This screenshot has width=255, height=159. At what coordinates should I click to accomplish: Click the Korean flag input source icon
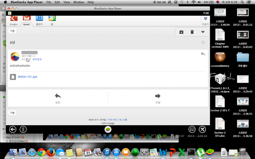(217, 2)
